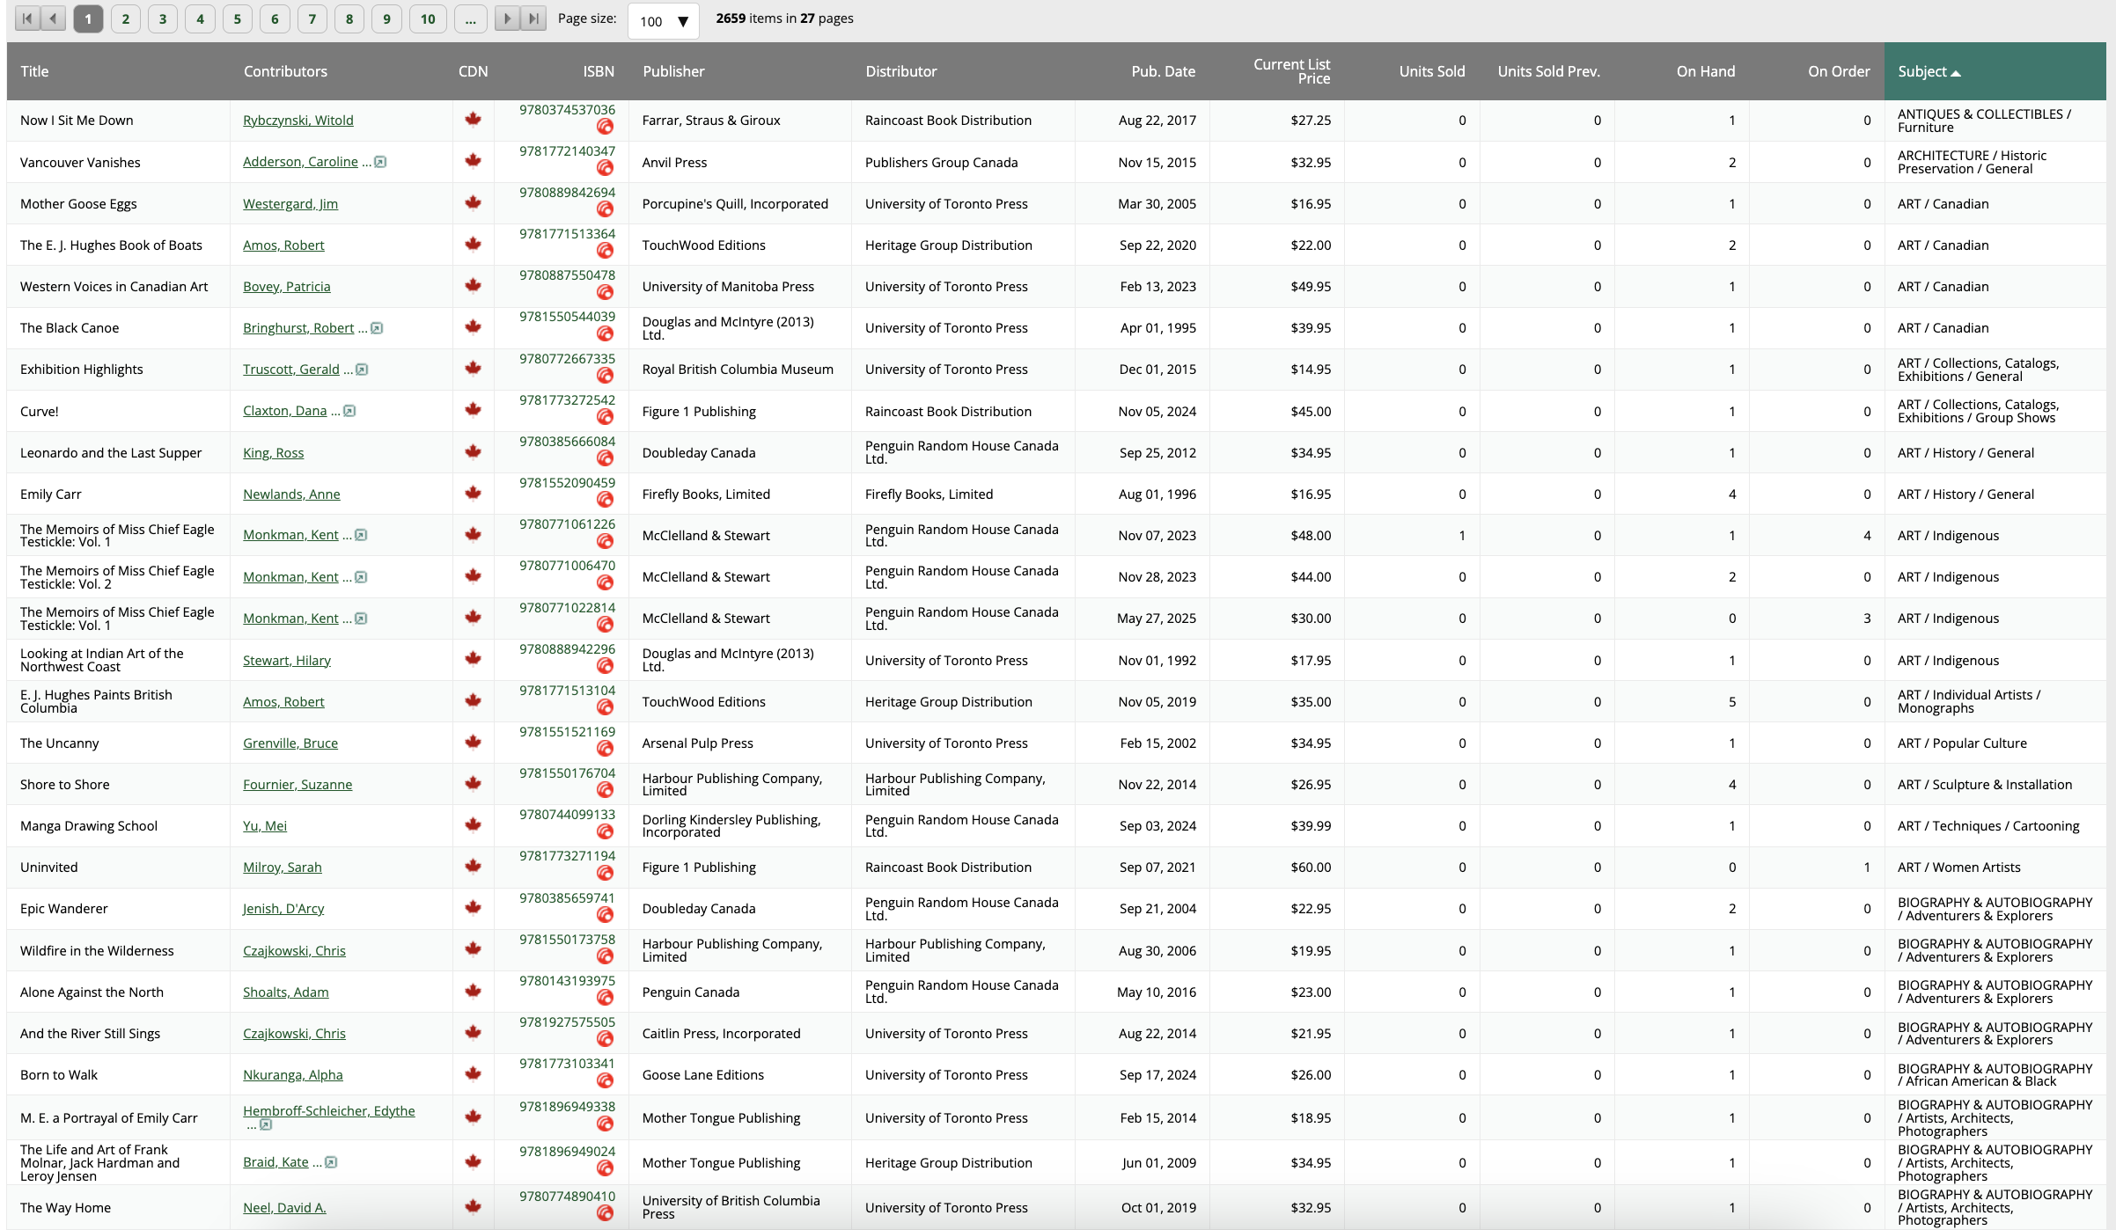Open the Page size dropdown

(664, 21)
